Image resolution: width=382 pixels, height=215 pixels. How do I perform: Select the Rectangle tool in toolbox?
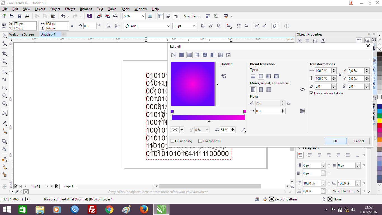pyautogui.click(x=4, y=87)
